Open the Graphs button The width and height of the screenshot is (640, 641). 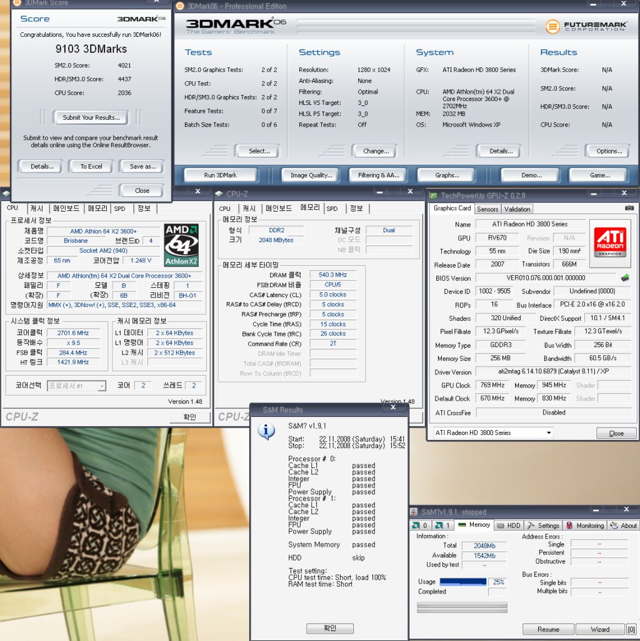click(x=446, y=175)
